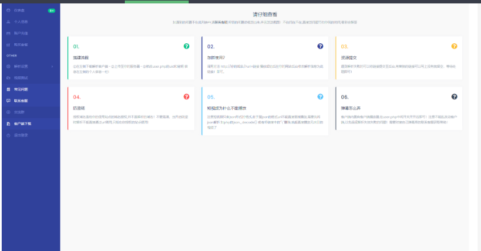Click the 搭建流程 card title
Image resolution: width=481 pixels, height=251 pixels.
click(81, 57)
